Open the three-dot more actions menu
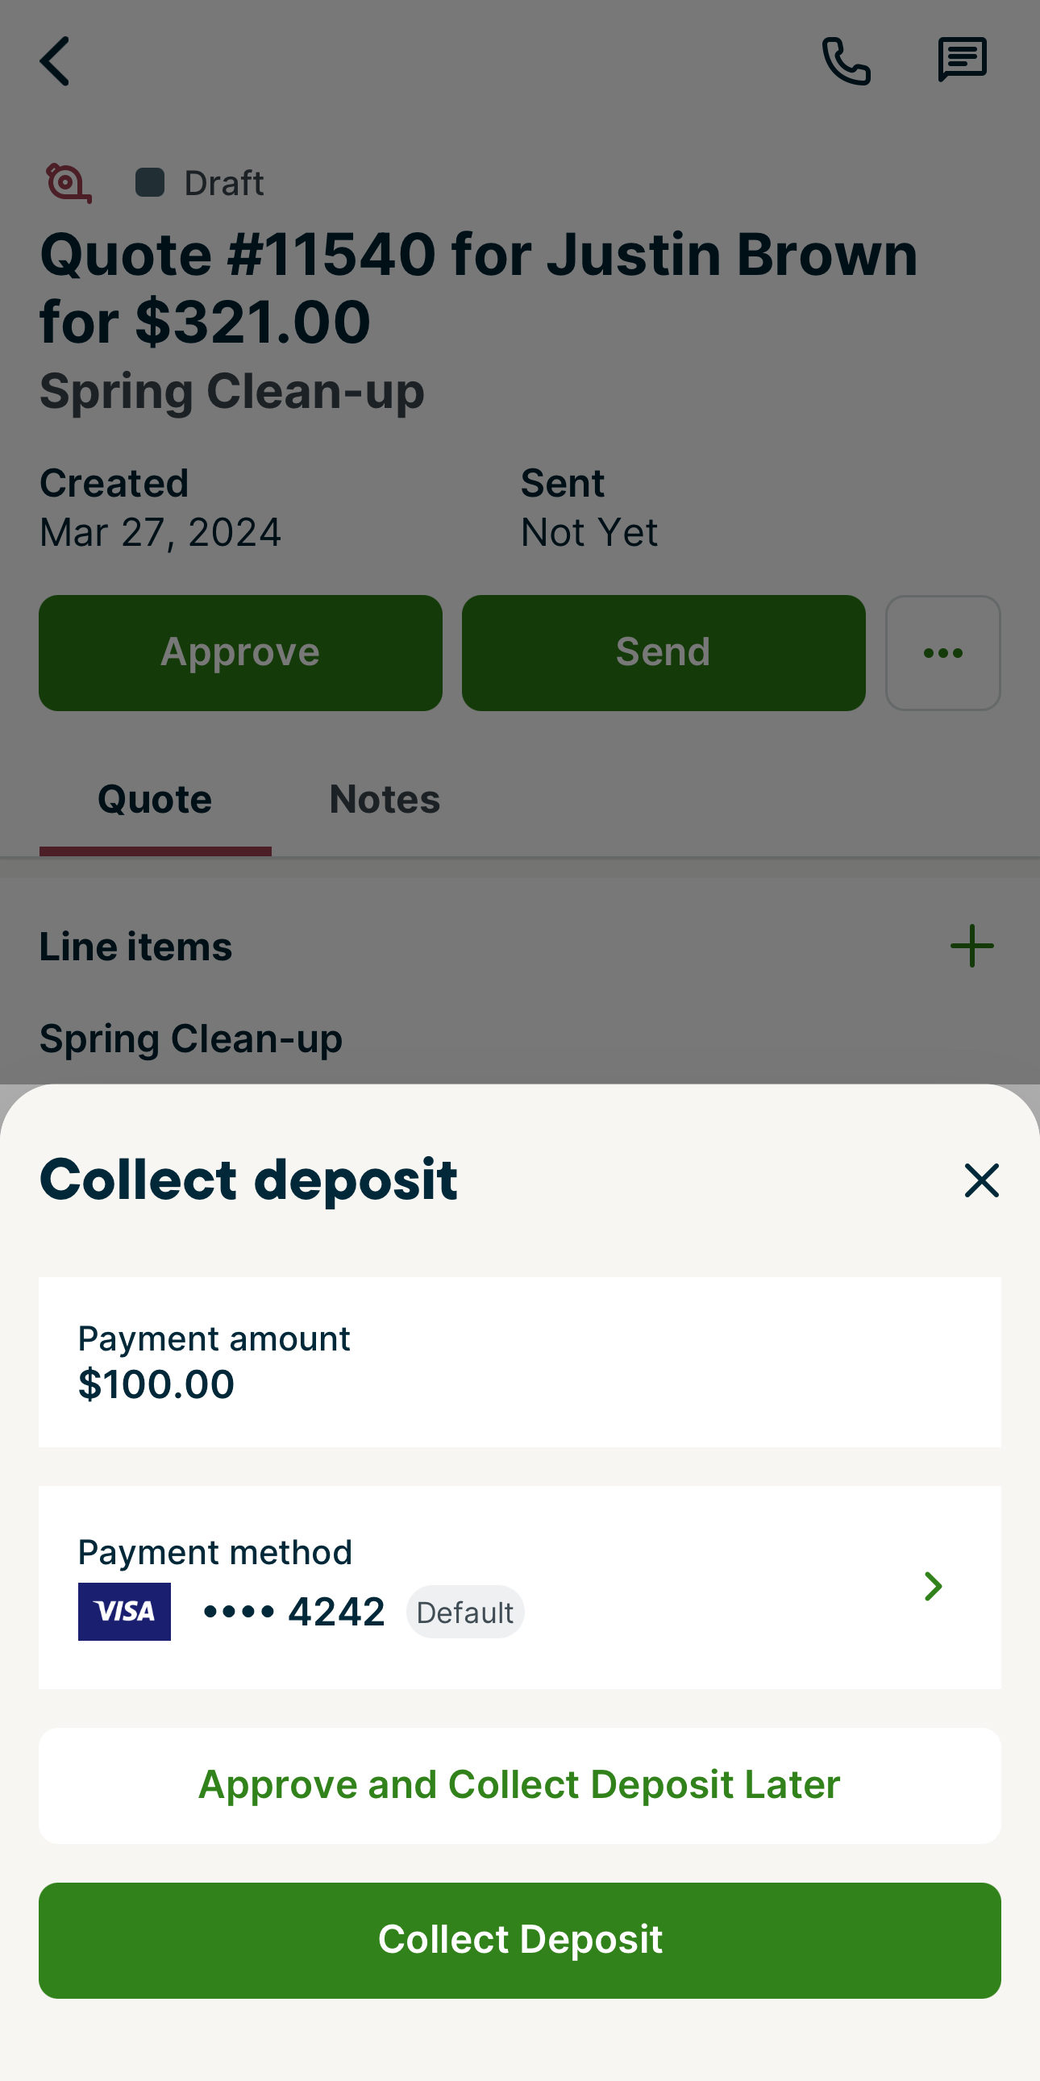Viewport: 1040px width, 2081px height. (x=942, y=653)
